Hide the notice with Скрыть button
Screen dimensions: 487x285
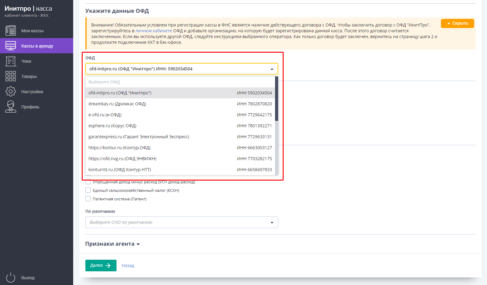(457, 23)
